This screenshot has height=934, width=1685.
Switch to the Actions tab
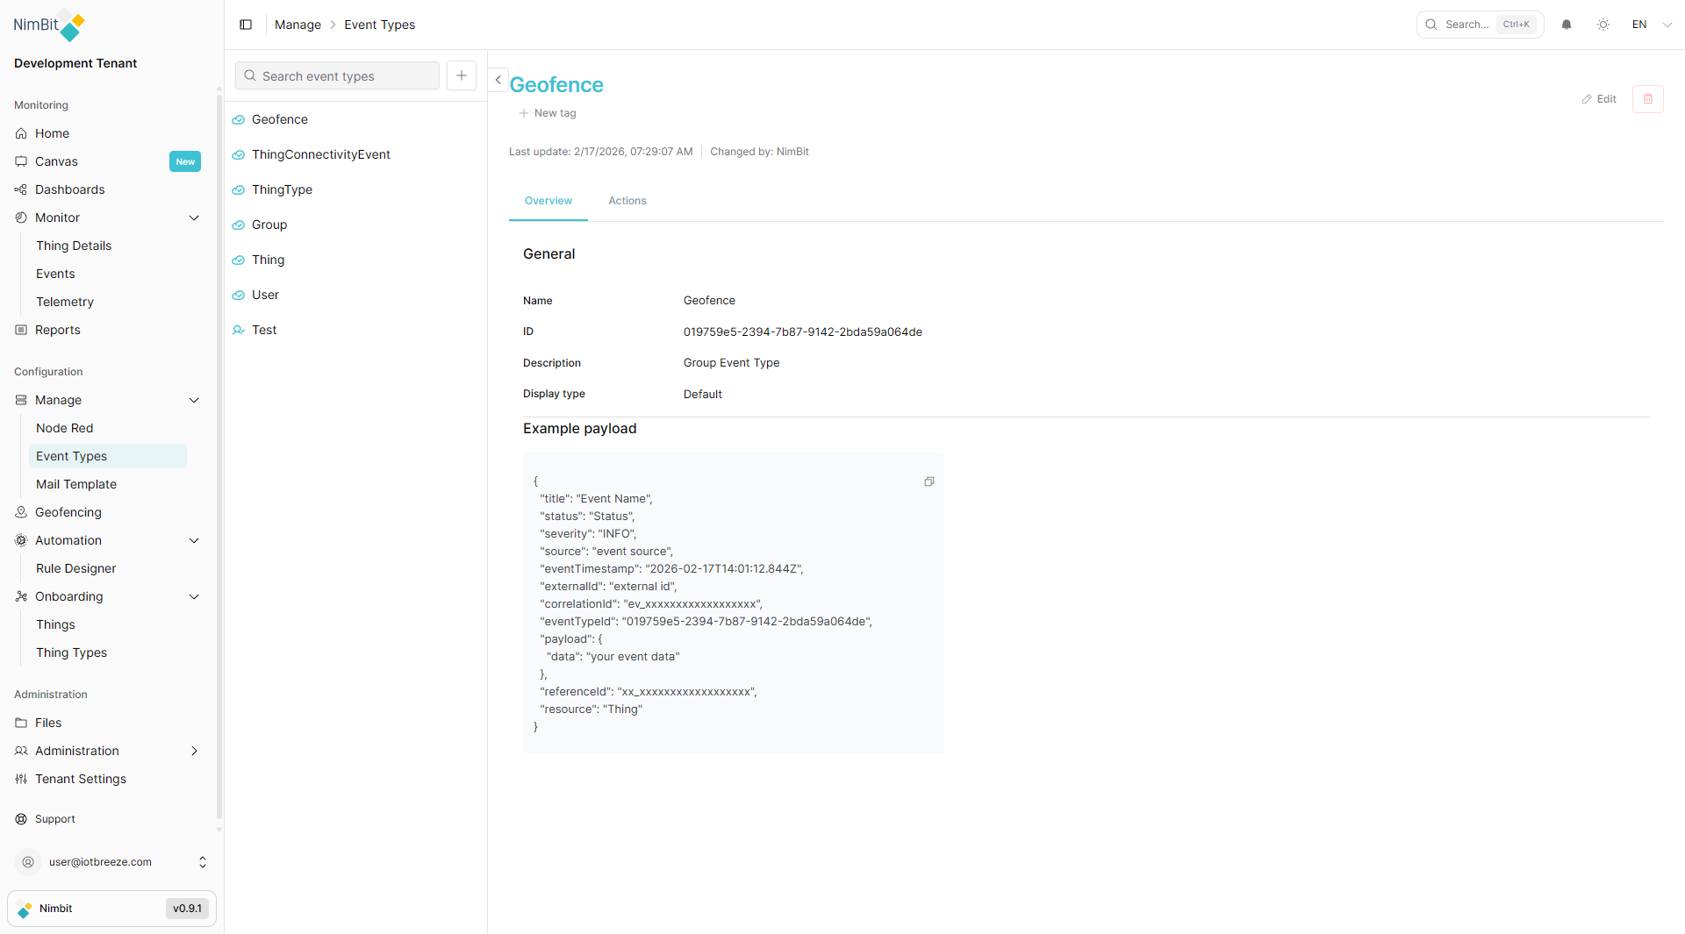pyautogui.click(x=627, y=201)
